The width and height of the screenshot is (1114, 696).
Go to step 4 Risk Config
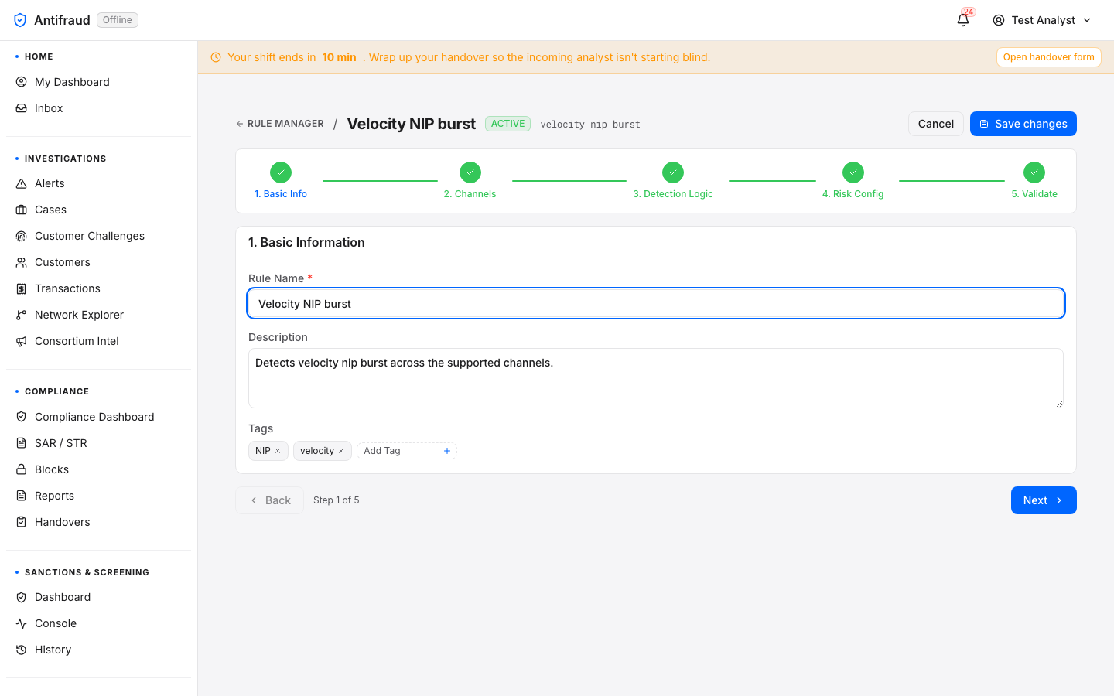point(853,181)
